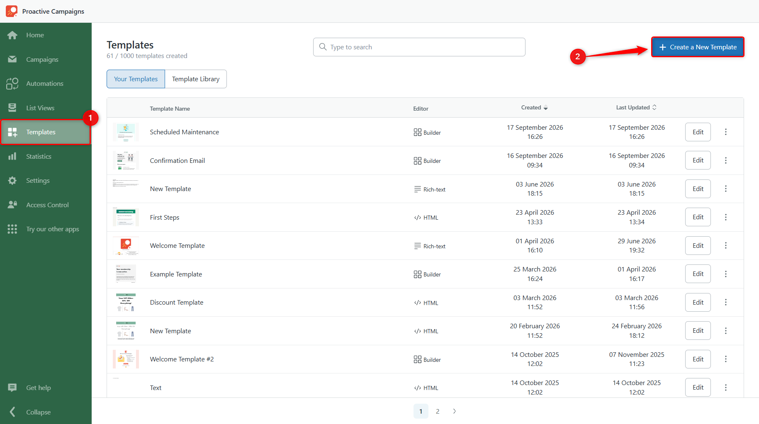Open Settings from the sidebar

[46, 181]
